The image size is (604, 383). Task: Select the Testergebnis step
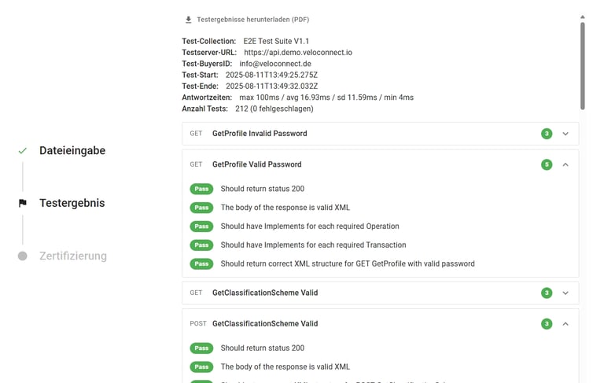tap(72, 203)
